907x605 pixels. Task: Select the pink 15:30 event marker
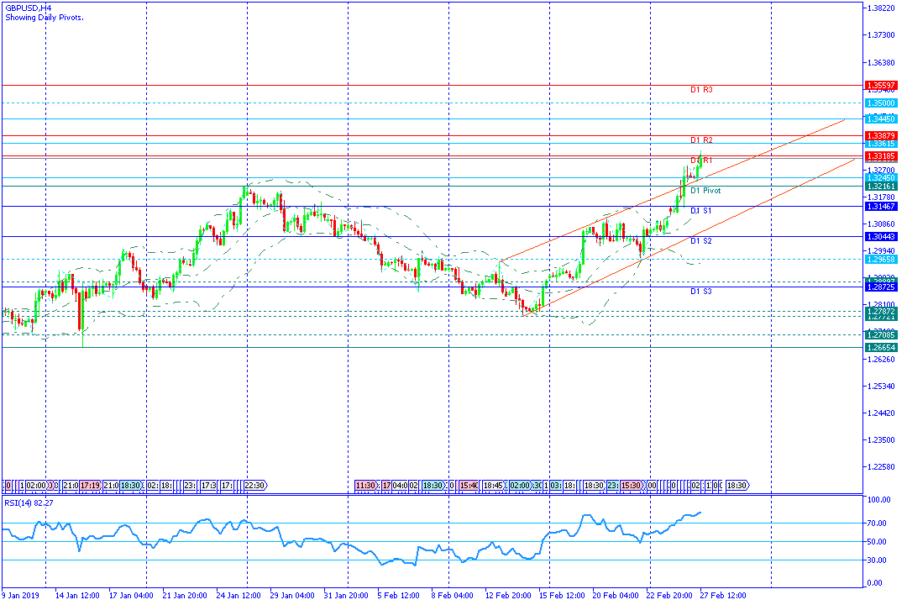click(x=632, y=486)
